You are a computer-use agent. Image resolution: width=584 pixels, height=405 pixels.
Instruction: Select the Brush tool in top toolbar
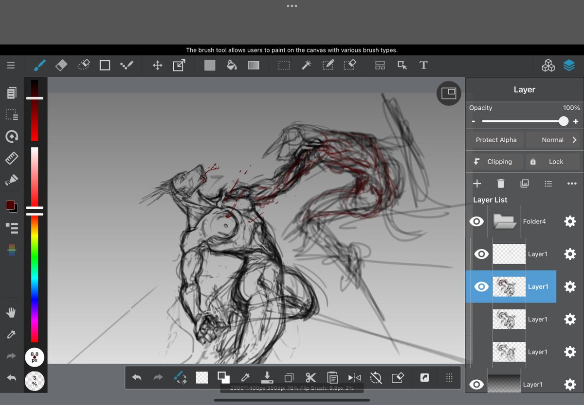40,65
